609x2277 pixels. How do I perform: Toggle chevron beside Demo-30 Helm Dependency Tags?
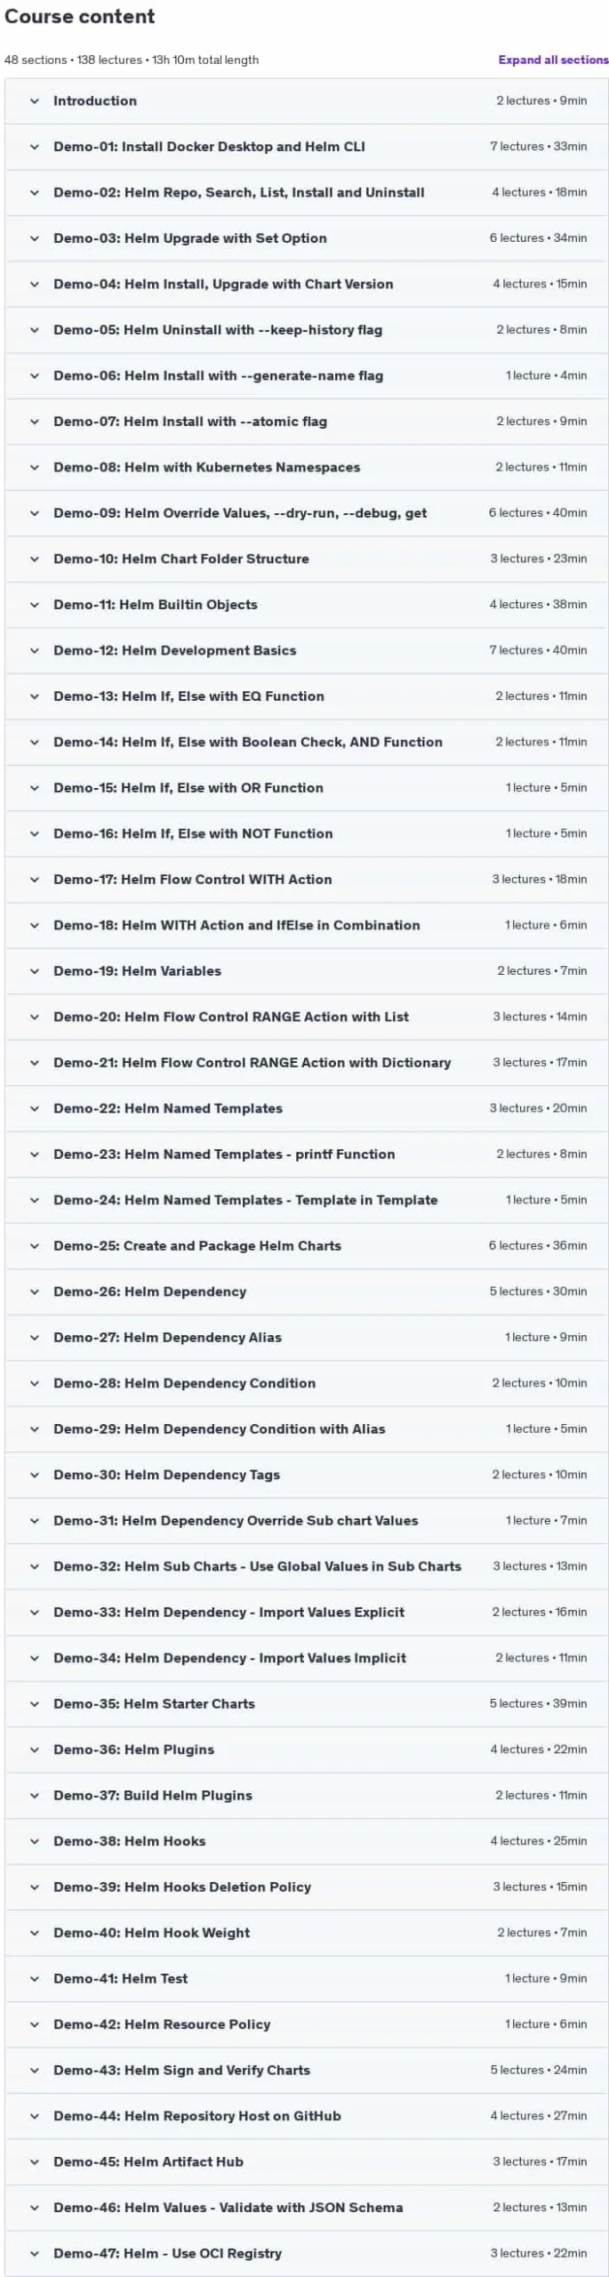click(x=35, y=1476)
